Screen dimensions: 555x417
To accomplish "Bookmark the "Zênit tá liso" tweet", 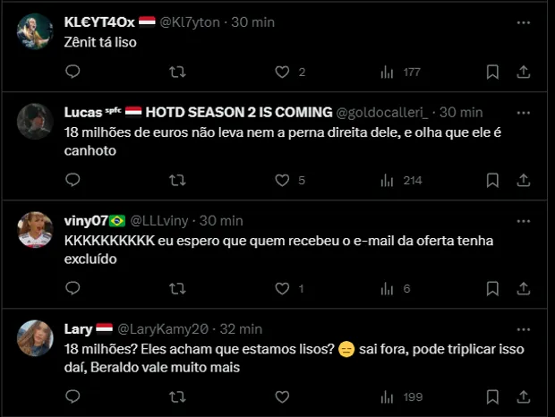I will (492, 72).
